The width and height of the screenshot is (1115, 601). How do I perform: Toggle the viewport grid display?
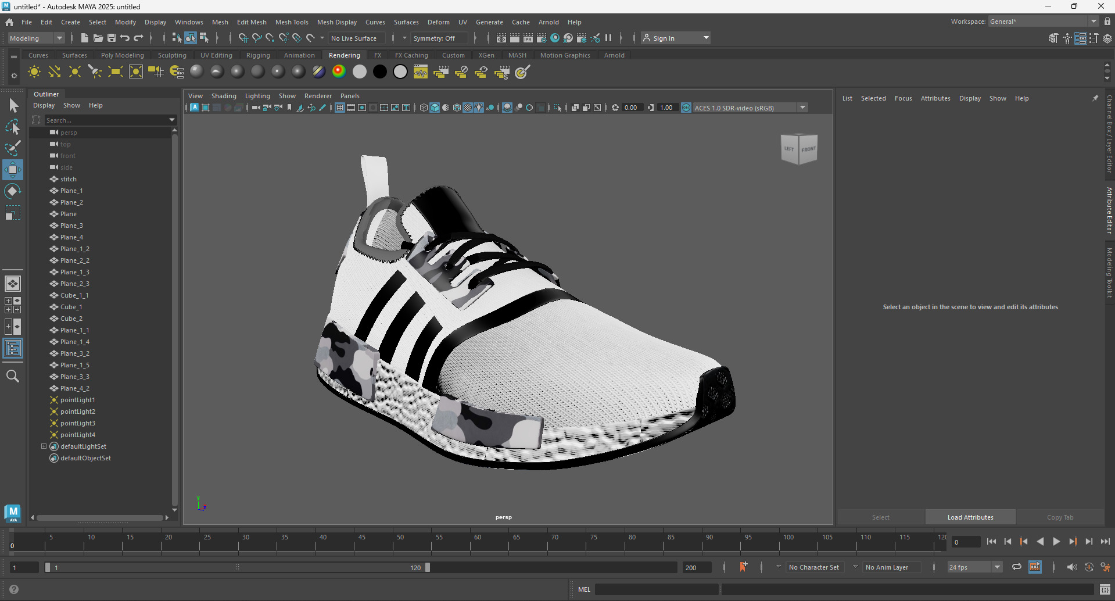pyautogui.click(x=340, y=108)
